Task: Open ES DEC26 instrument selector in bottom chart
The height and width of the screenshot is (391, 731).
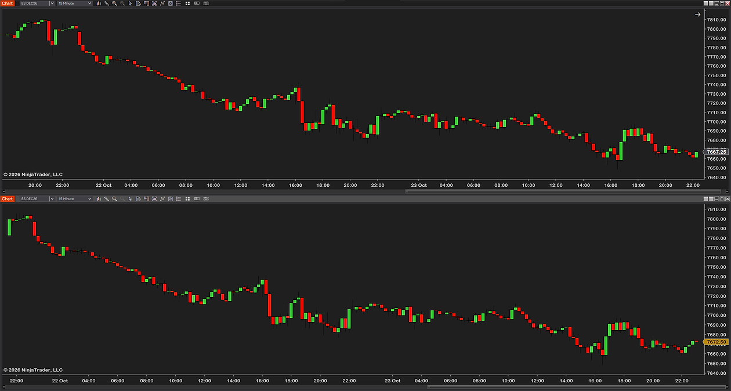Action: (x=37, y=199)
